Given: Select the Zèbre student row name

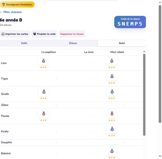Looking at the screenshot, I should (5, 105).
